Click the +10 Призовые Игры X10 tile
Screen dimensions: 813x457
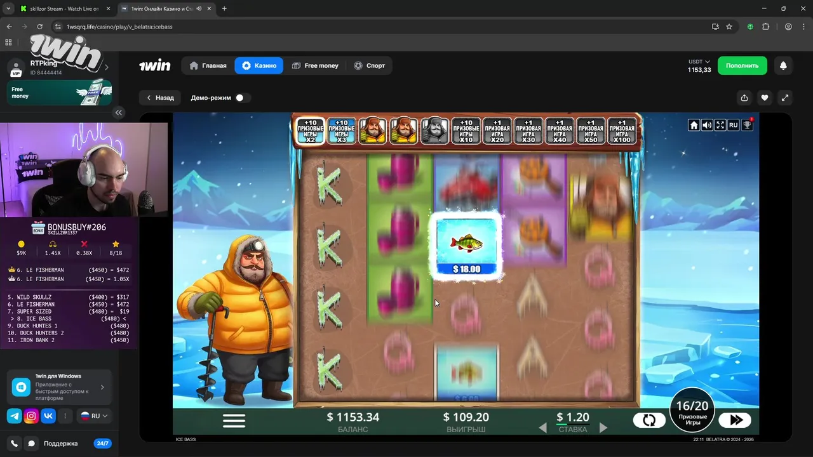tap(466, 131)
